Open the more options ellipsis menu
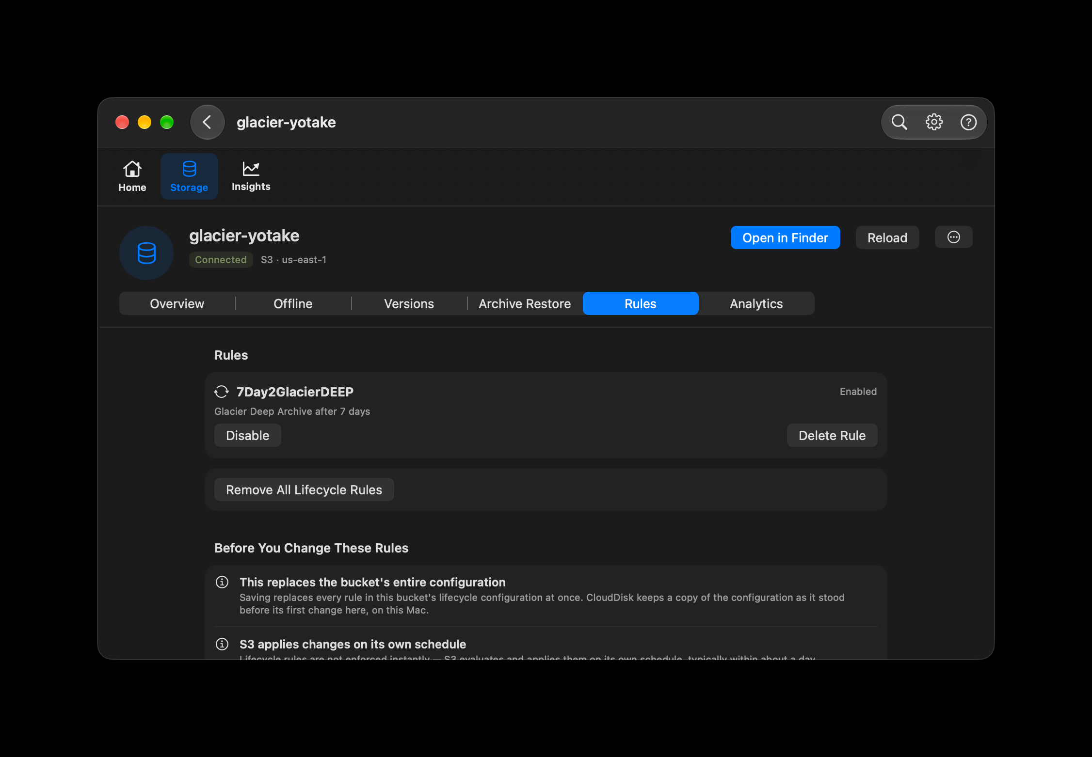The width and height of the screenshot is (1092, 757). [953, 237]
